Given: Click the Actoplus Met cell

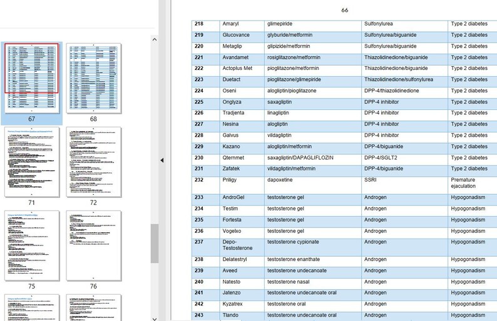Looking at the screenshot, I should (242, 71).
